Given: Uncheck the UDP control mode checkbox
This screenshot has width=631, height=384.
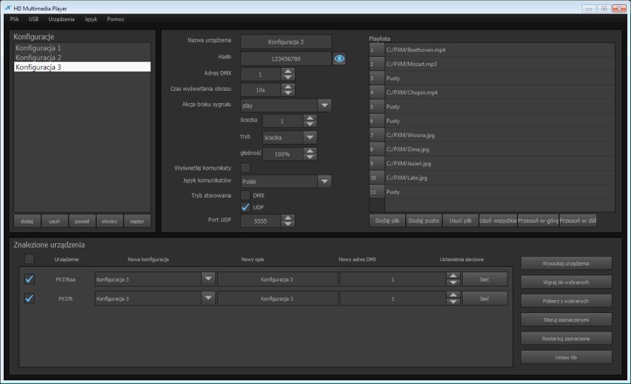Looking at the screenshot, I should pyautogui.click(x=245, y=207).
